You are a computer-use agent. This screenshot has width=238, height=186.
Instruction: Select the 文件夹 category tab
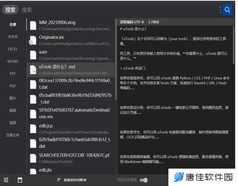pos(13,37)
